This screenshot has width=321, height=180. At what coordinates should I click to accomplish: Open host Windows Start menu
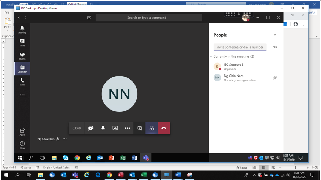coord(6,175)
